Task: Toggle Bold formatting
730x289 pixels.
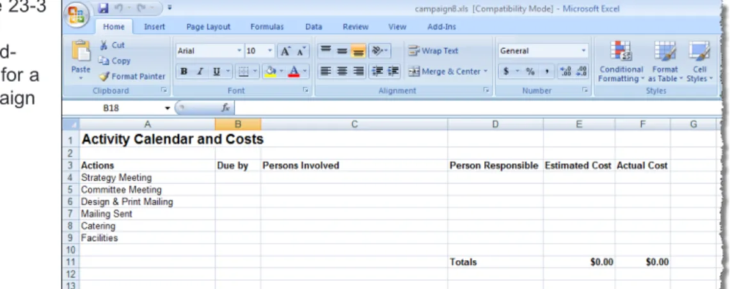Action: [x=184, y=71]
